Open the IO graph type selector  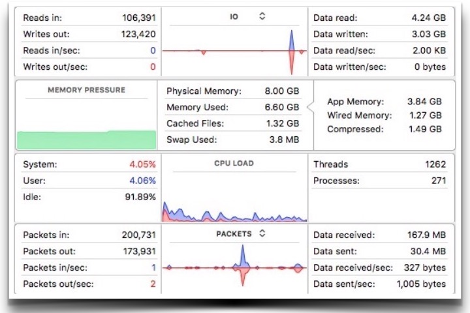[262, 17]
